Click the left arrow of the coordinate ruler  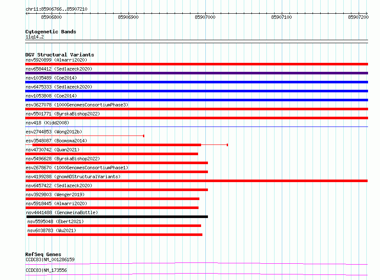tap(26, 13)
